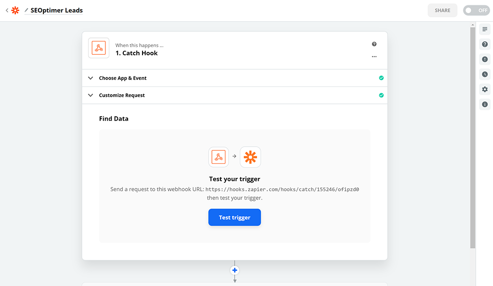Expand the Choose App & Event section

point(122,78)
